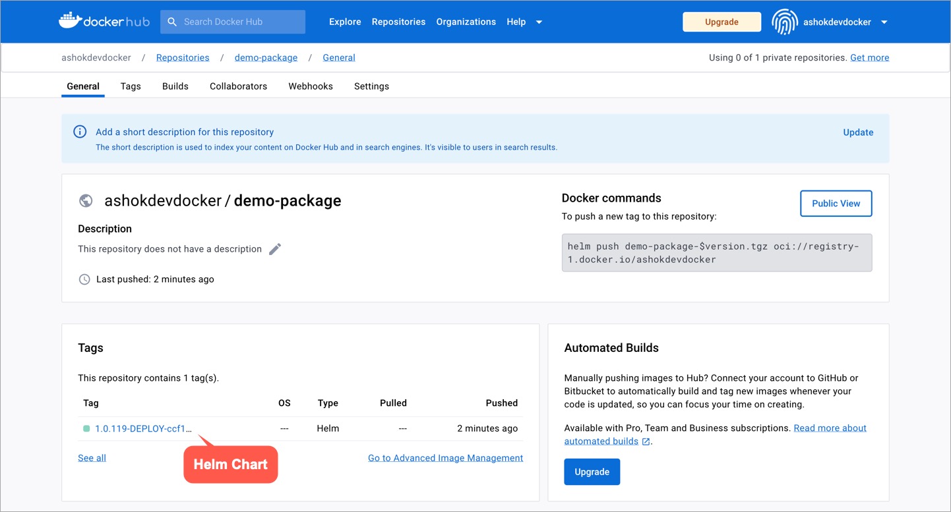Click the blue Upgrade button under Automated Builds

[592, 472]
